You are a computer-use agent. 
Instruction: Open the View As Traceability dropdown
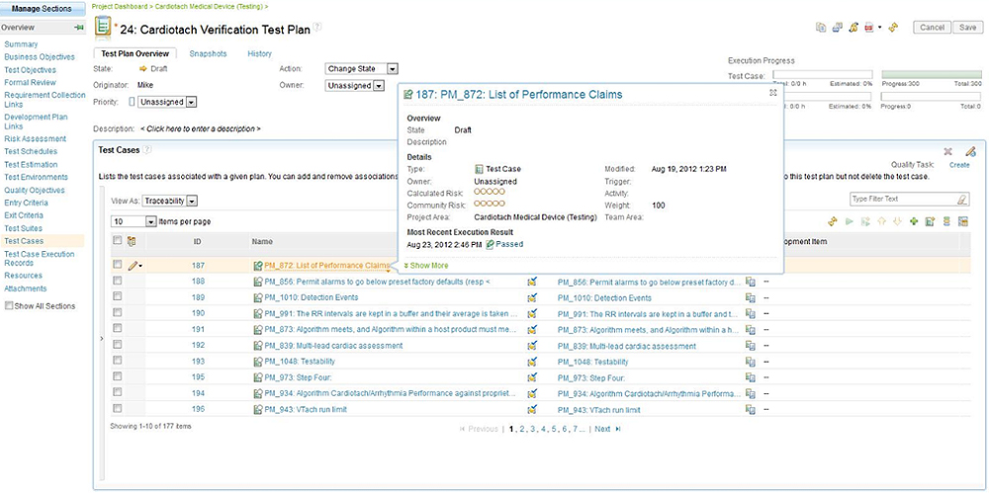tap(170, 201)
